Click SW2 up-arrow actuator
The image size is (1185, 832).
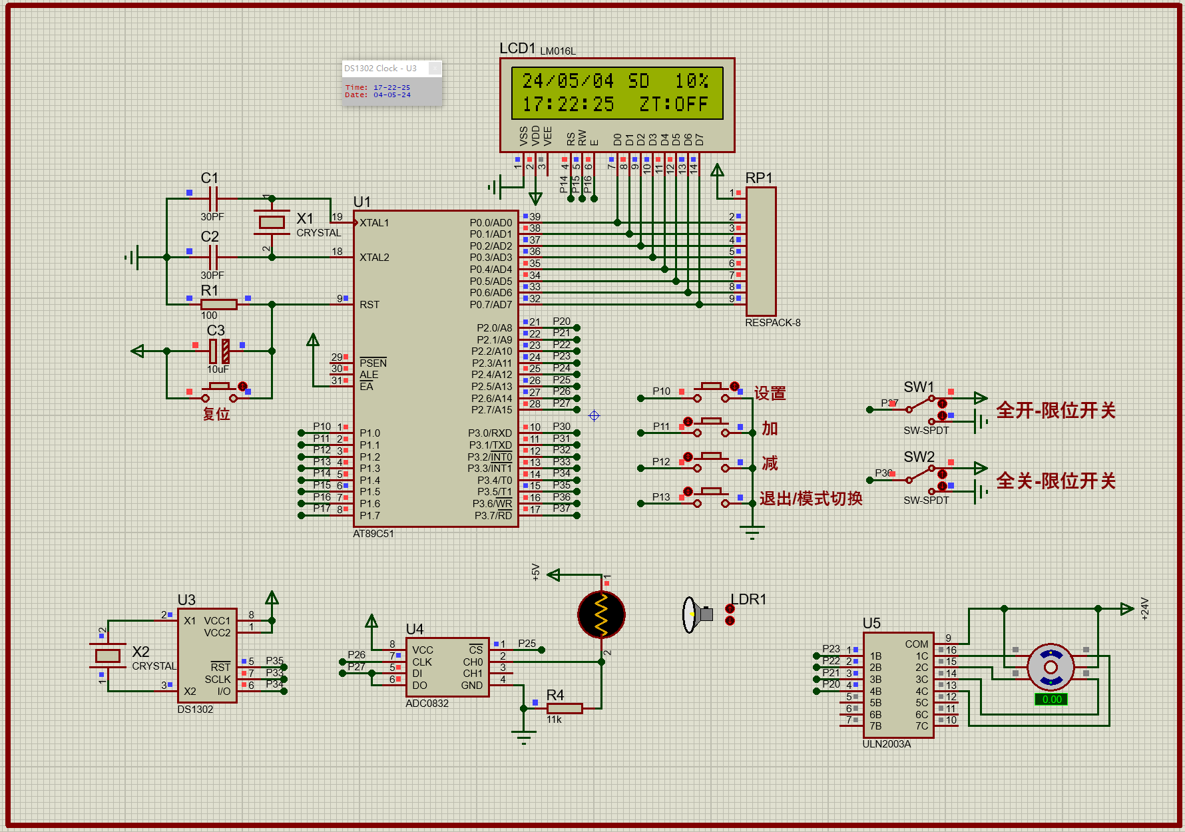coord(942,474)
